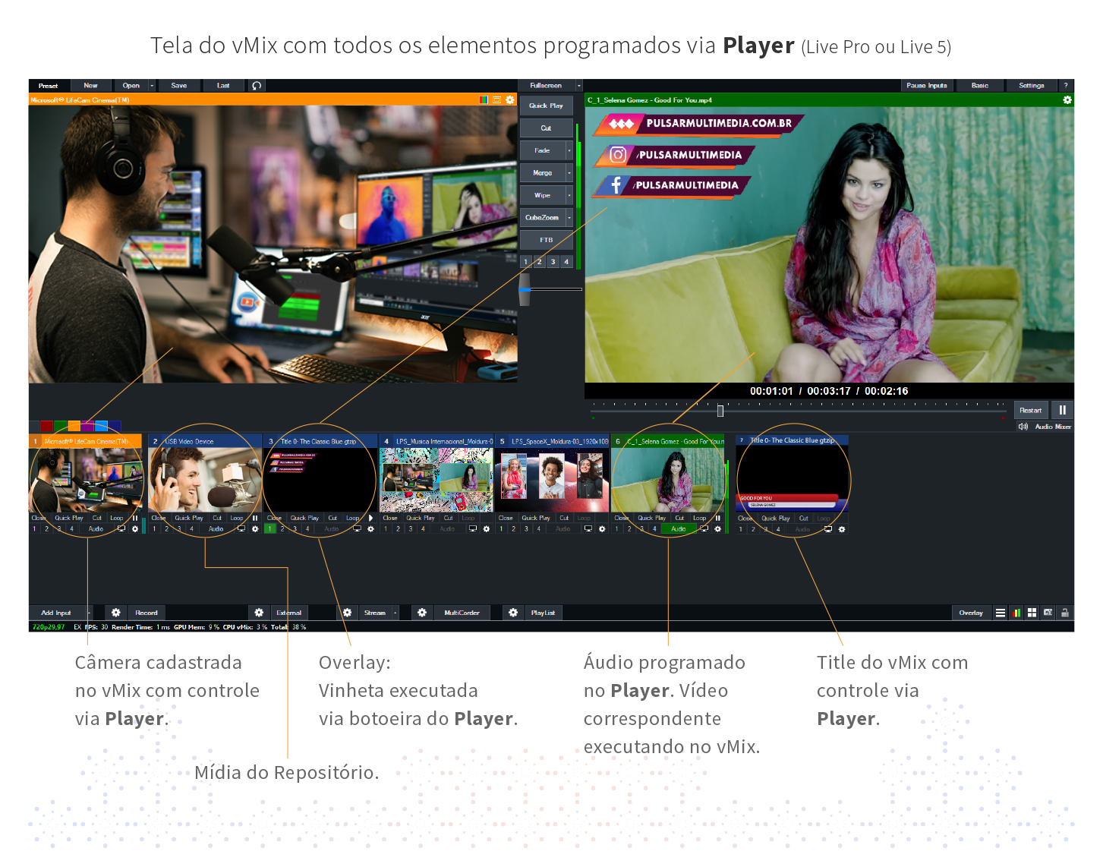The height and width of the screenshot is (867, 1103).
Task: Open preview window settings gear icon
Action: pos(510,100)
